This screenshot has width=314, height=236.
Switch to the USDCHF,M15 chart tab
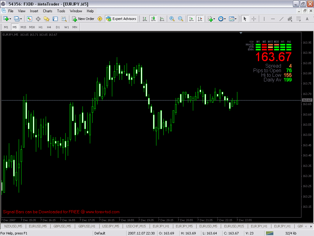(136, 226)
